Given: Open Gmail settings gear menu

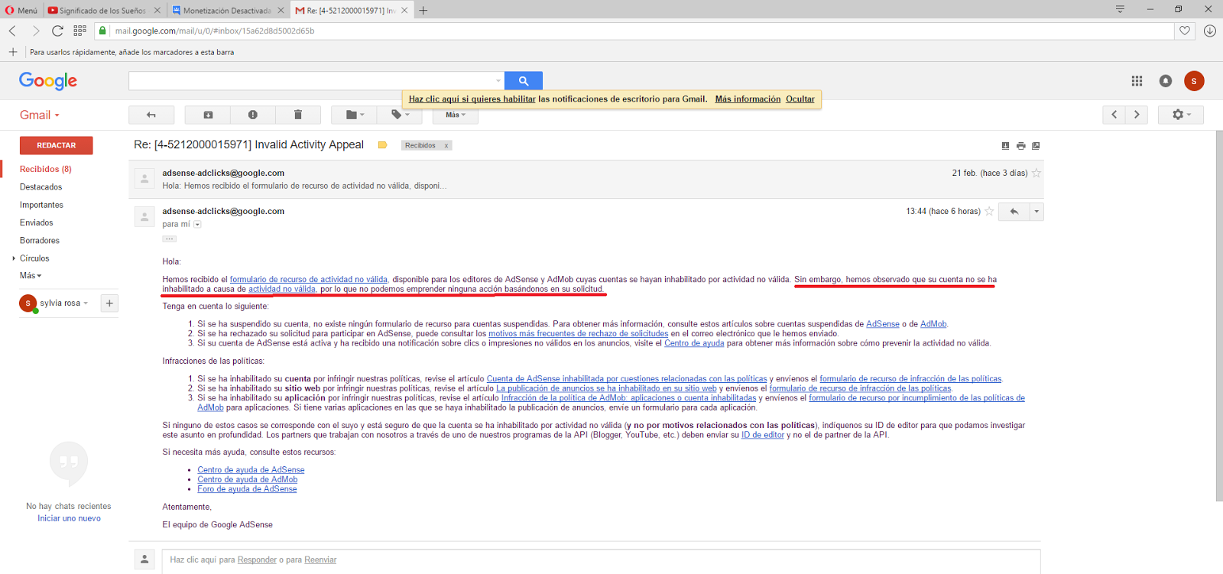Looking at the screenshot, I should pos(1181,115).
